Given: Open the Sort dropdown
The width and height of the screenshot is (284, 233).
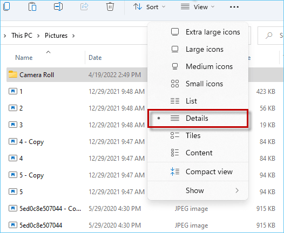Looking at the screenshot, I should [x=150, y=7].
